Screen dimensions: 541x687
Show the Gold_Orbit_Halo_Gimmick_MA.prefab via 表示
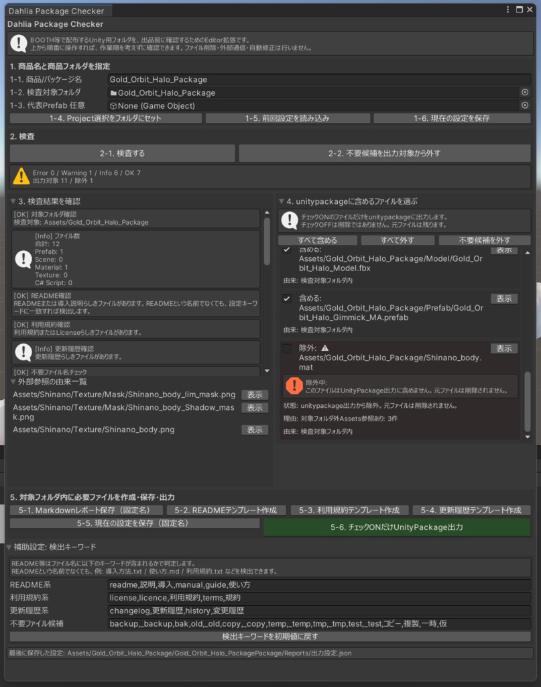504,299
